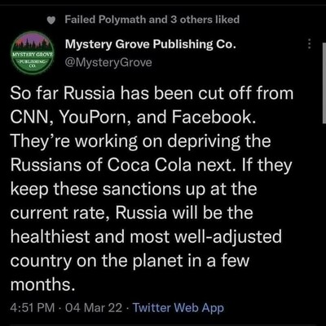Click the tree skyline in avatar logo

33,42
